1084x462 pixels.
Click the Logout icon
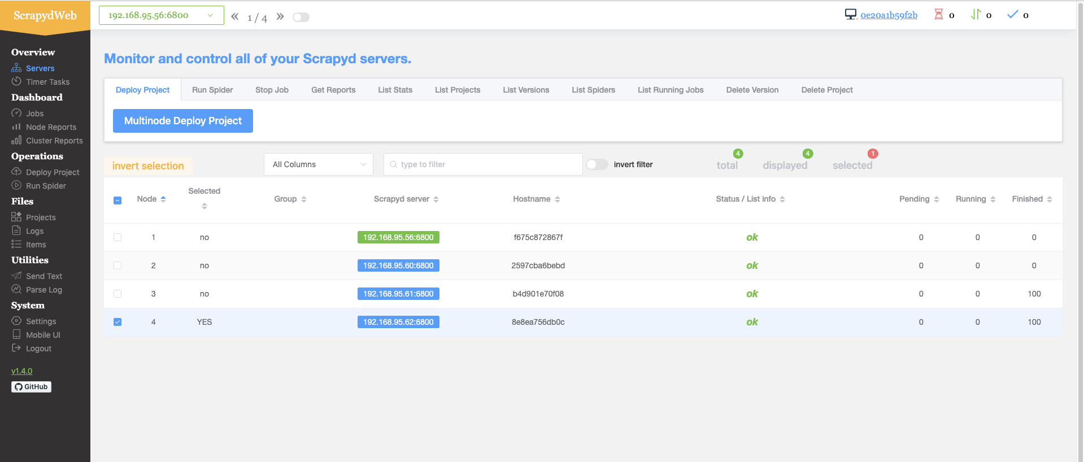[x=16, y=348]
